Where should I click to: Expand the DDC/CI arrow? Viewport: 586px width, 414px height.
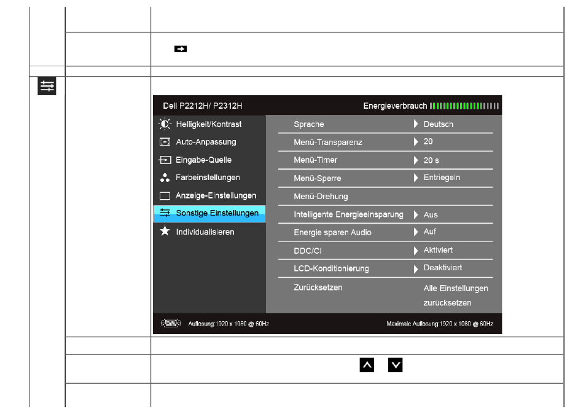416,251
